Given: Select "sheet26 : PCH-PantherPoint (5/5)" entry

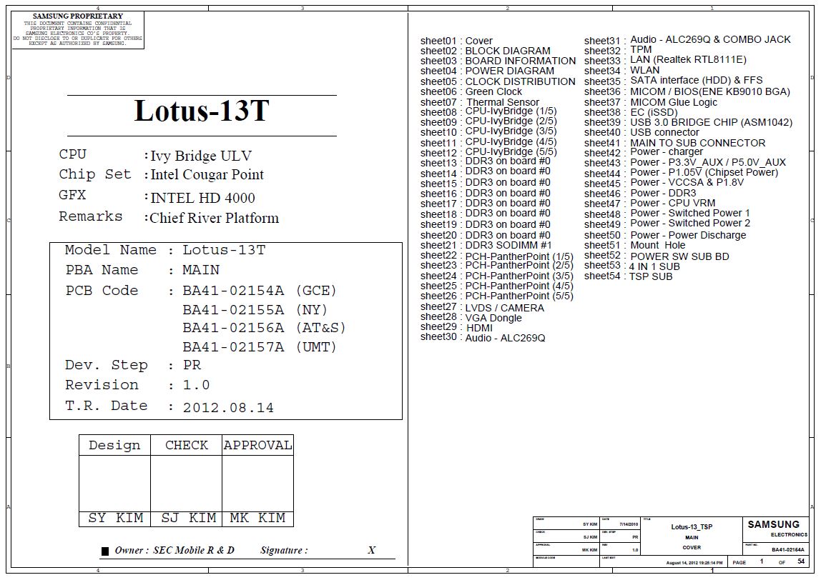Looking at the screenshot, I should 497,296.
